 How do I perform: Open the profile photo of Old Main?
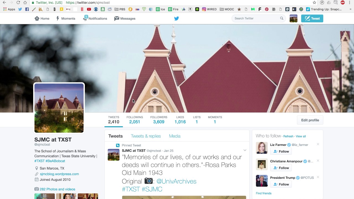pyautogui.click(x=59, y=108)
